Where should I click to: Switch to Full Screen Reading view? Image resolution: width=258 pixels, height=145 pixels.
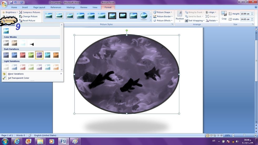tap(211, 135)
